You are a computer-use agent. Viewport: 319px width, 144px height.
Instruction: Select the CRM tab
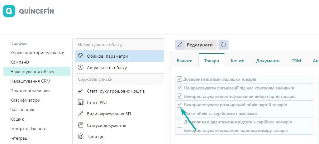click(x=296, y=61)
